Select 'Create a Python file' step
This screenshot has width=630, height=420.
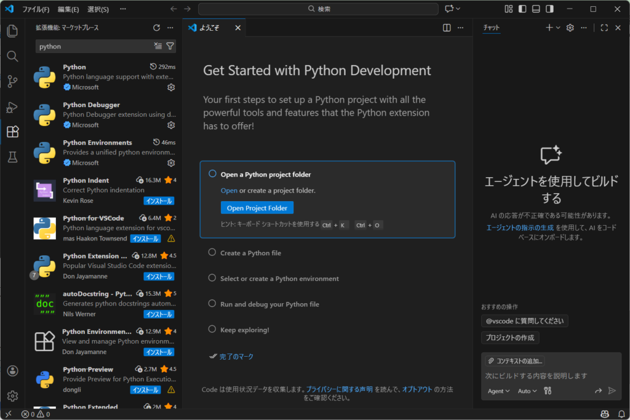tap(250, 253)
